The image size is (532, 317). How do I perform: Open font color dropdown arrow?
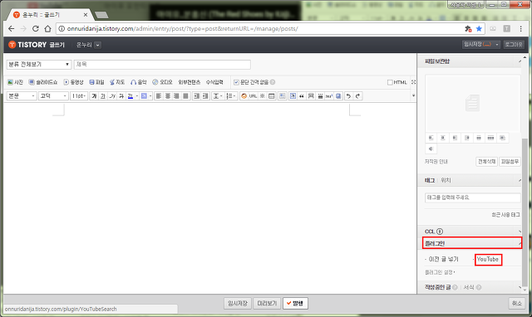point(136,96)
